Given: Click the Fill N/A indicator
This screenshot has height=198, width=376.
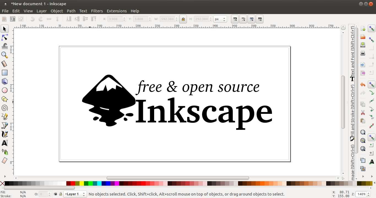Looking at the screenshot, I should 23,192.
